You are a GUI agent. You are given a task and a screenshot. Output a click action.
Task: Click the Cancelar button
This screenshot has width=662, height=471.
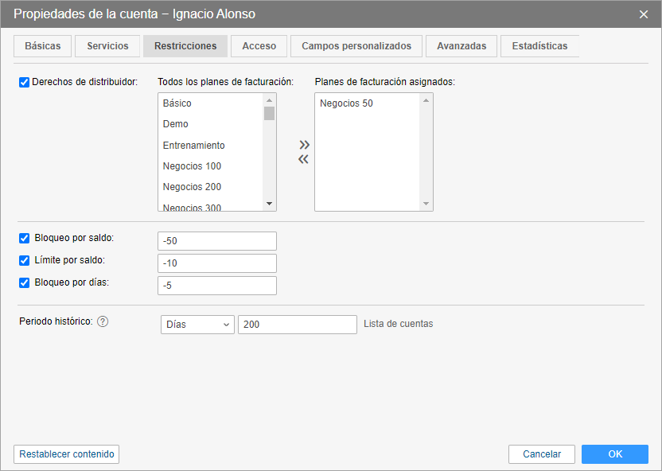coord(542,454)
